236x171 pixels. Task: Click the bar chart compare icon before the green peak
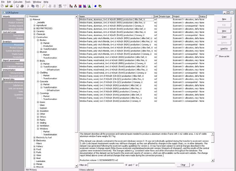pos(85,6)
